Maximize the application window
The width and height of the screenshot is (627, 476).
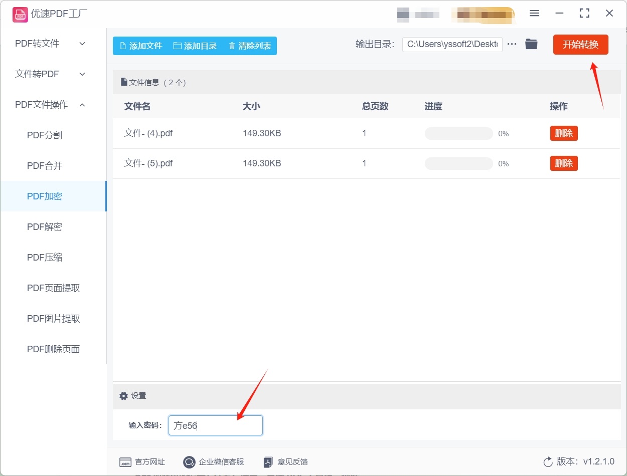pyautogui.click(x=584, y=14)
